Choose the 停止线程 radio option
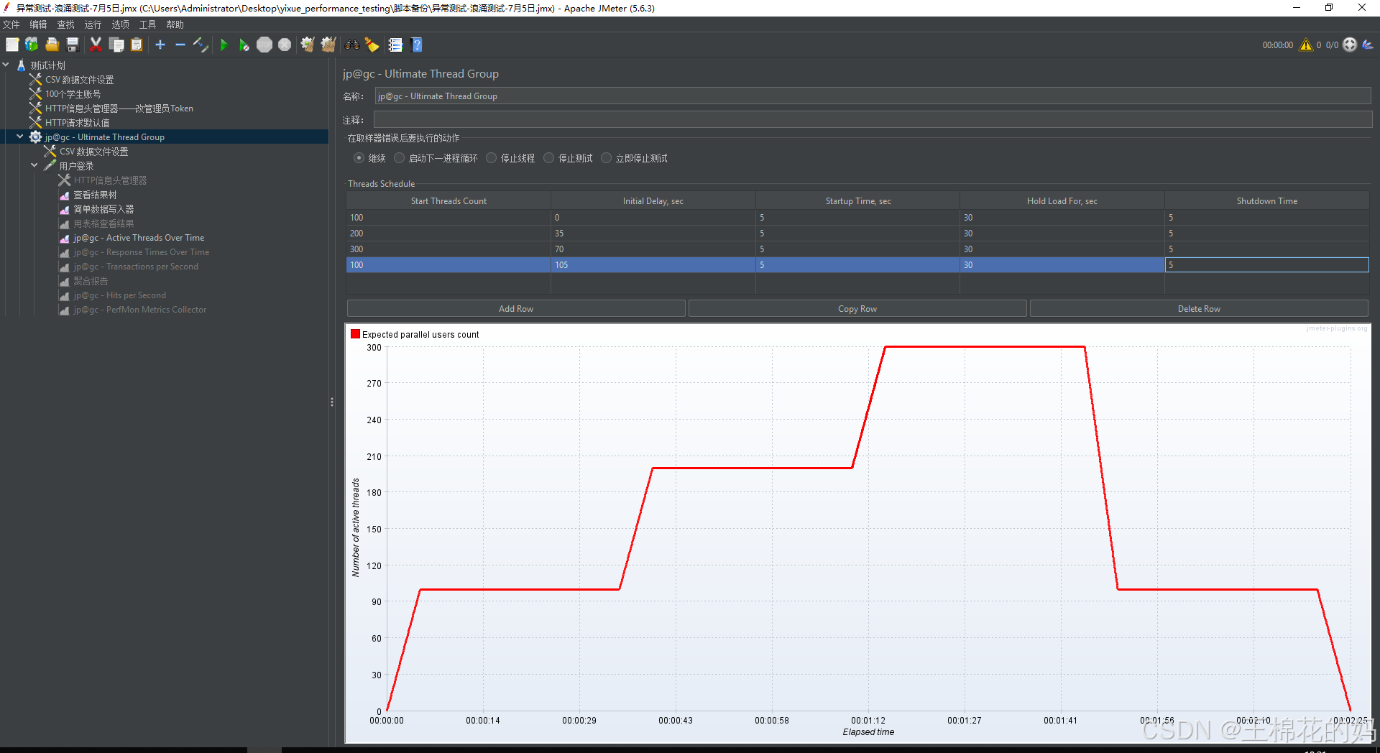Image resolution: width=1380 pixels, height=753 pixels. pyautogui.click(x=492, y=158)
